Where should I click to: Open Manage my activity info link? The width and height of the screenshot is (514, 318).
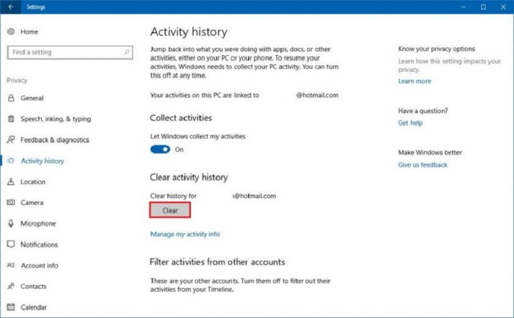point(185,234)
